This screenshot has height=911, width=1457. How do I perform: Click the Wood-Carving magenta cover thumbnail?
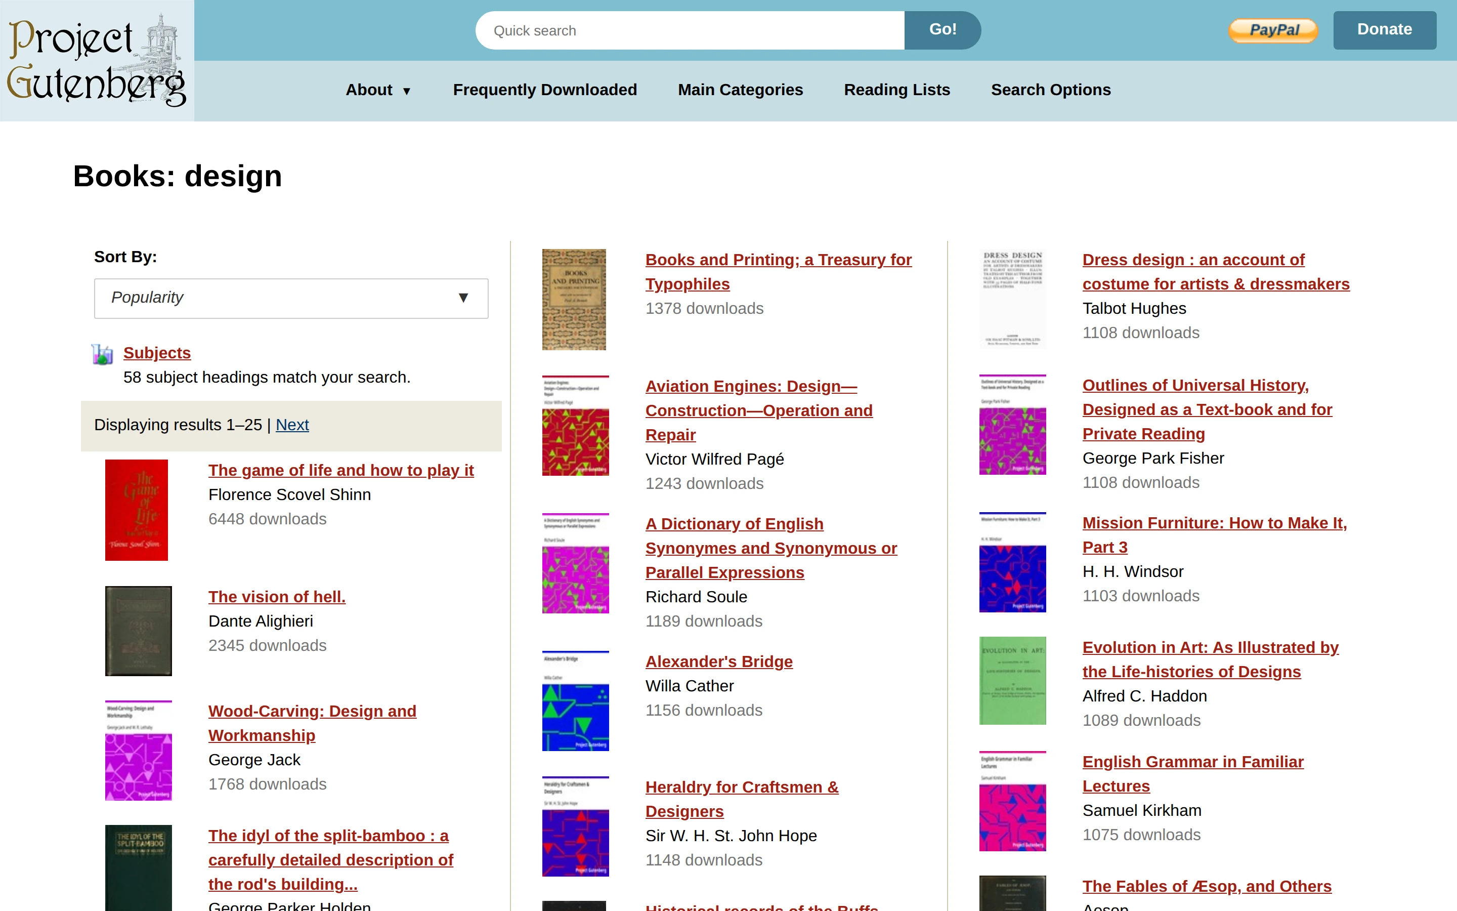tap(139, 751)
